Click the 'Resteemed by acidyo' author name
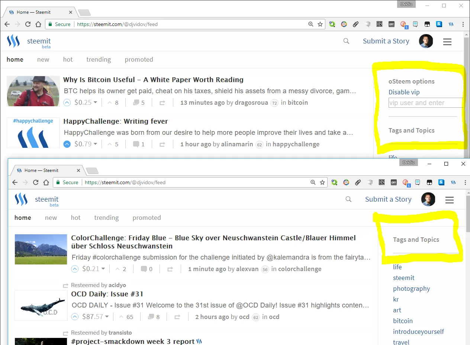Image resolution: width=470 pixels, height=345 pixels. pos(117,285)
